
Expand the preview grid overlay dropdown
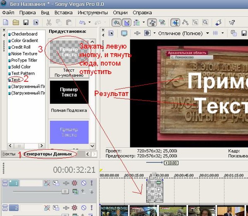[x=222, y=33]
